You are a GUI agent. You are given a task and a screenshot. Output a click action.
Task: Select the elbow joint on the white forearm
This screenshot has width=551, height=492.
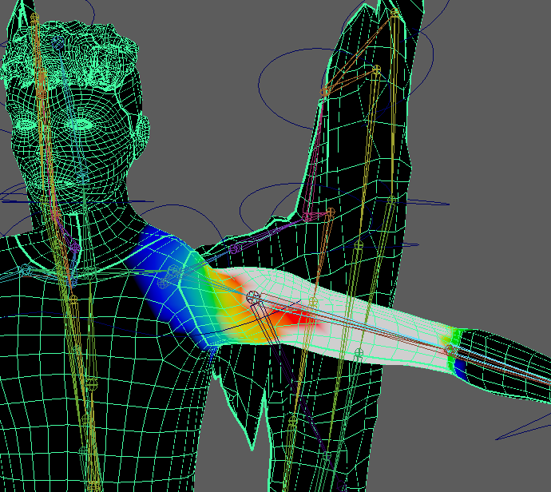point(254,297)
